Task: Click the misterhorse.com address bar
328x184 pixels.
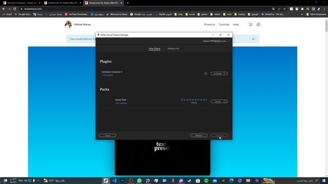Action: 145,9
